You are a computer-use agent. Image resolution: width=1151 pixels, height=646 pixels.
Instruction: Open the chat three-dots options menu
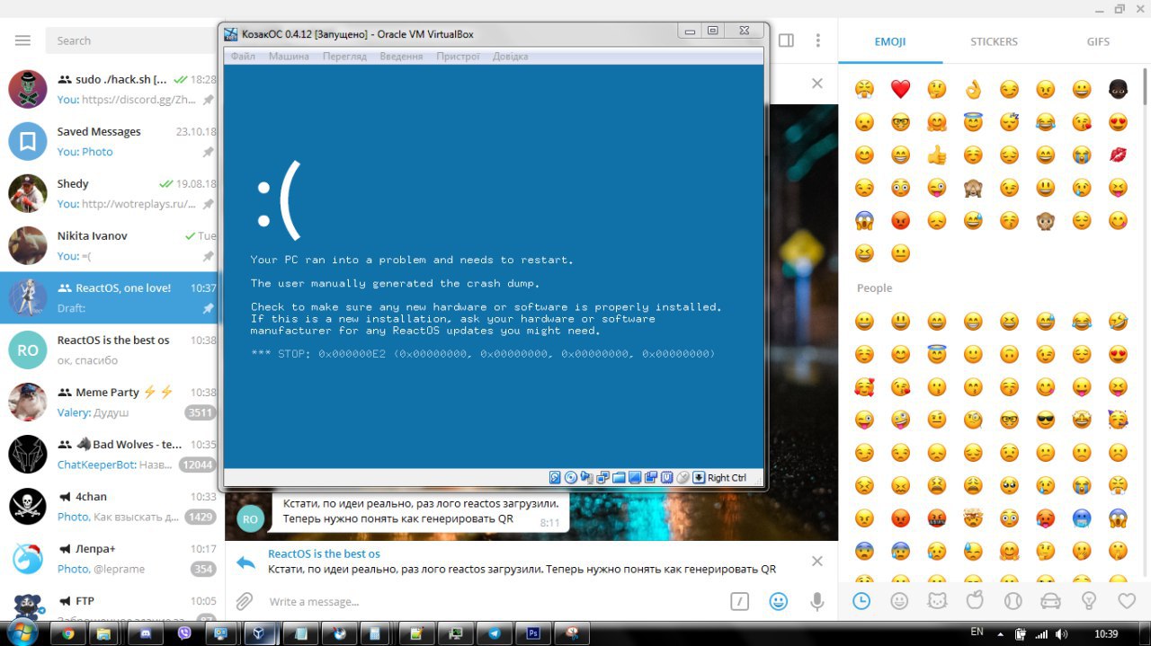click(x=817, y=40)
